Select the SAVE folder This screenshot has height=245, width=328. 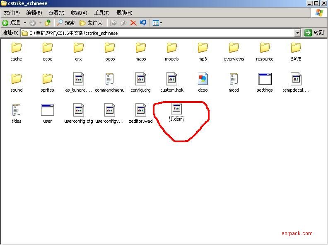(x=296, y=49)
